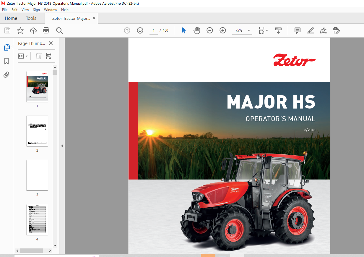Collapse the navigation pane with arrow
This screenshot has width=364, height=257.
point(62,146)
